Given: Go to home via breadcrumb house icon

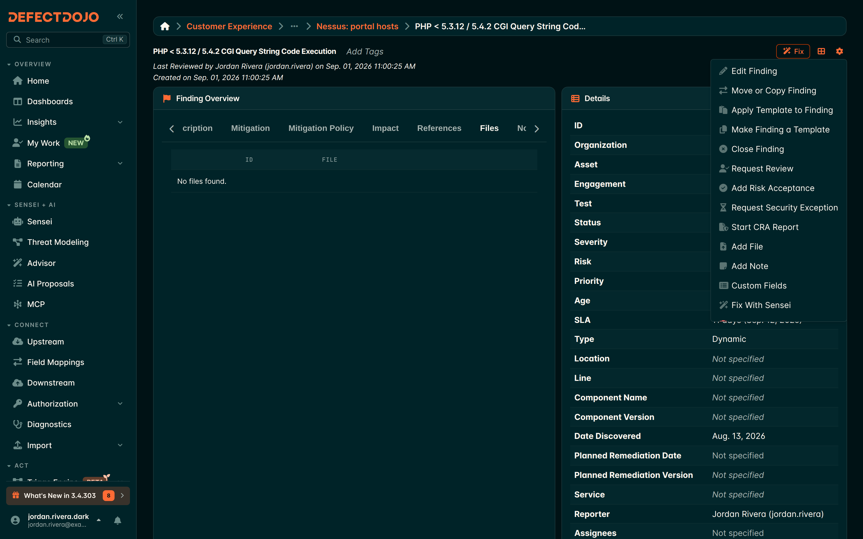Looking at the screenshot, I should coord(165,26).
